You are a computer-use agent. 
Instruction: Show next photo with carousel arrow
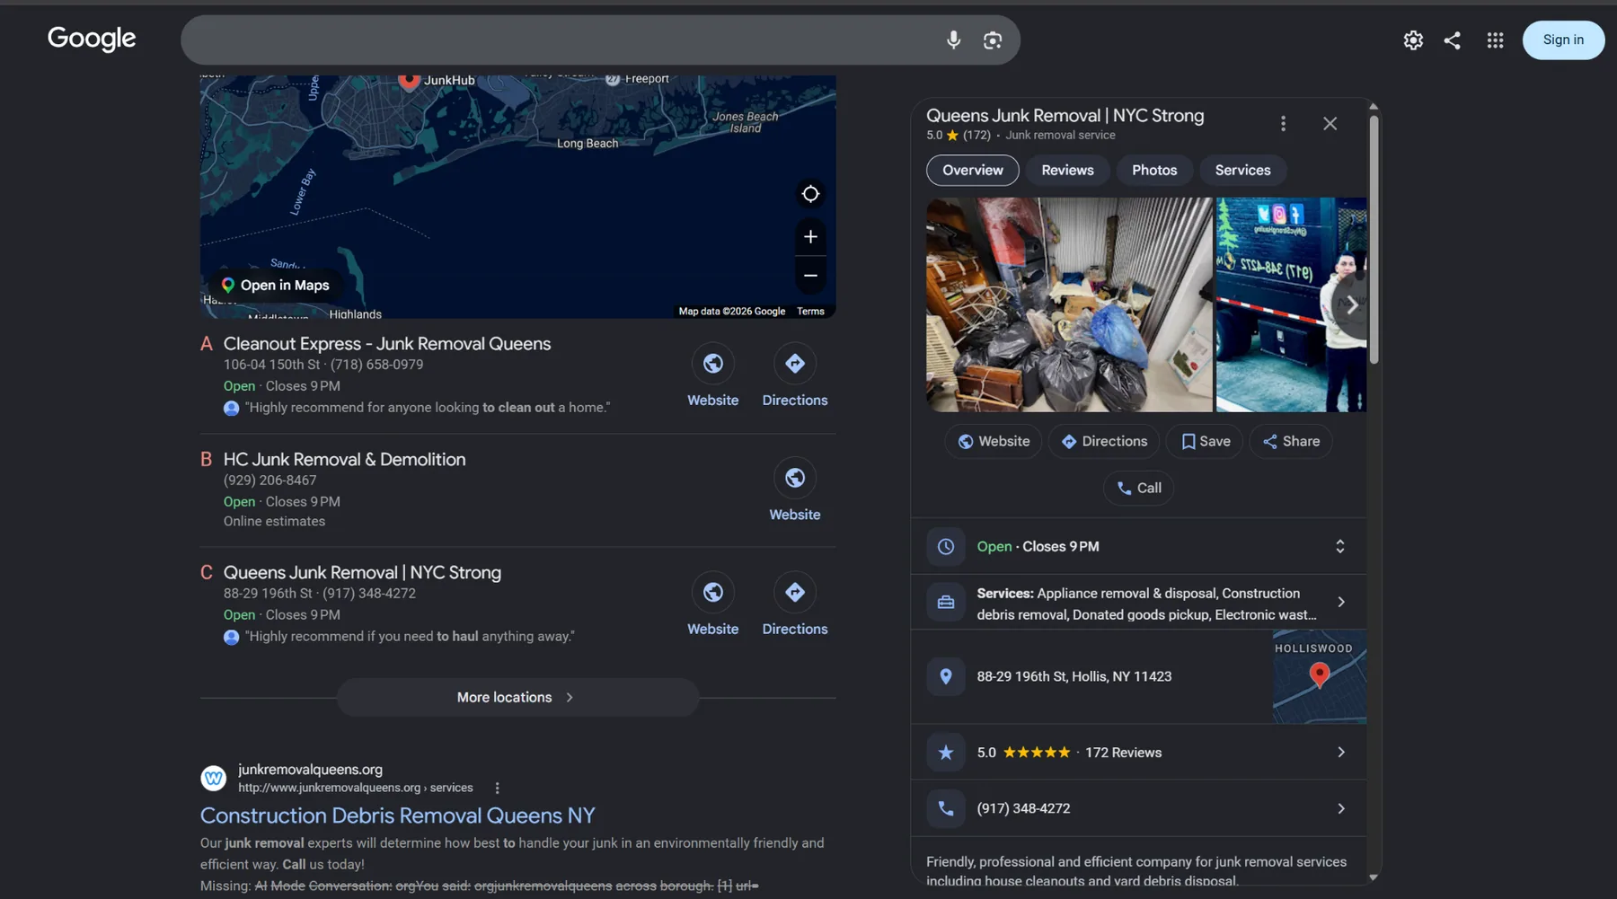tap(1350, 305)
